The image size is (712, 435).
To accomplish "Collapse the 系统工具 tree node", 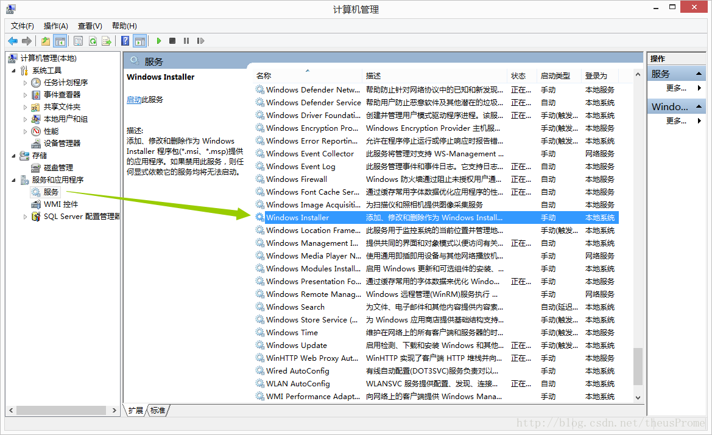I will [13, 71].
